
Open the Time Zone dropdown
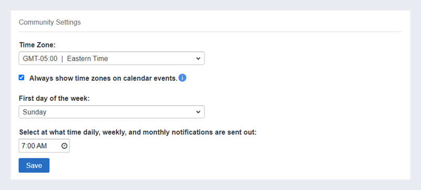pos(112,58)
